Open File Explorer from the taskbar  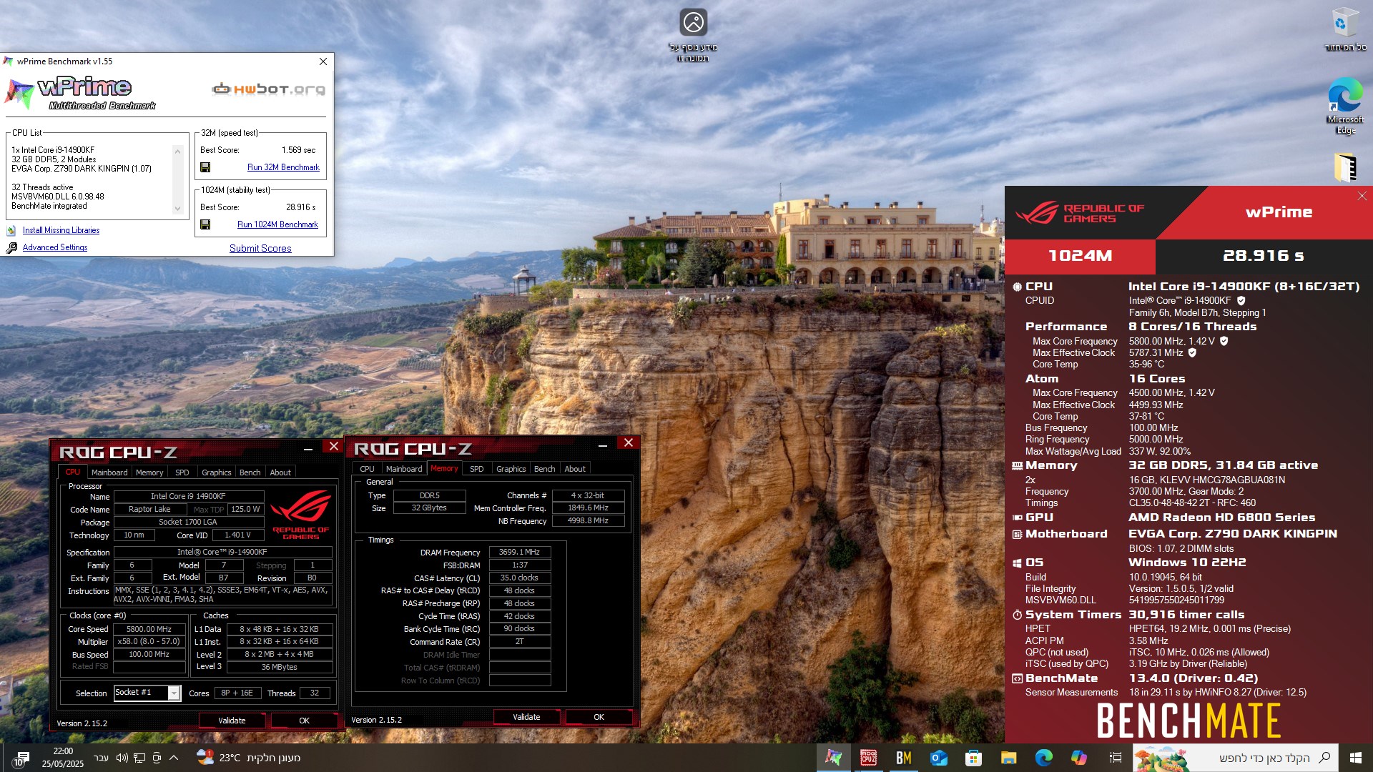[x=1008, y=758]
